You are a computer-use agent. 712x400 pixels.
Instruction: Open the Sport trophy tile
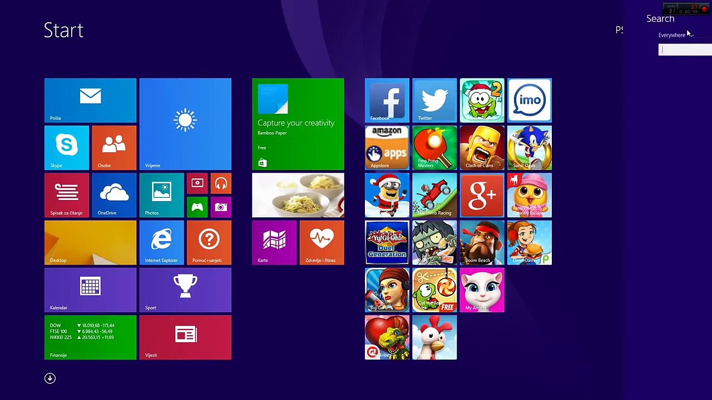coord(185,290)
